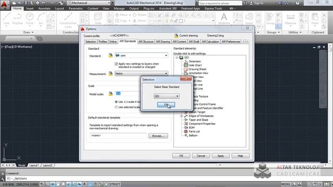Click the keyword search box

(x=220, y=3)
